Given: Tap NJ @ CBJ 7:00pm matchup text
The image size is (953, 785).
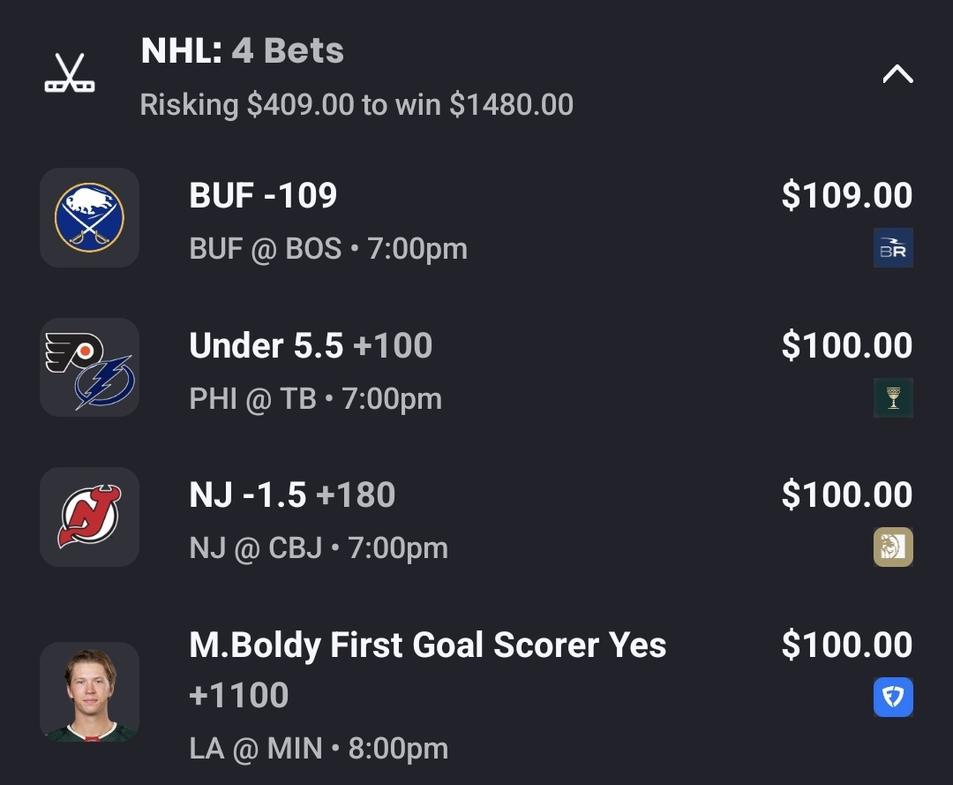Looking at the screenshot, I should (318, 548).
